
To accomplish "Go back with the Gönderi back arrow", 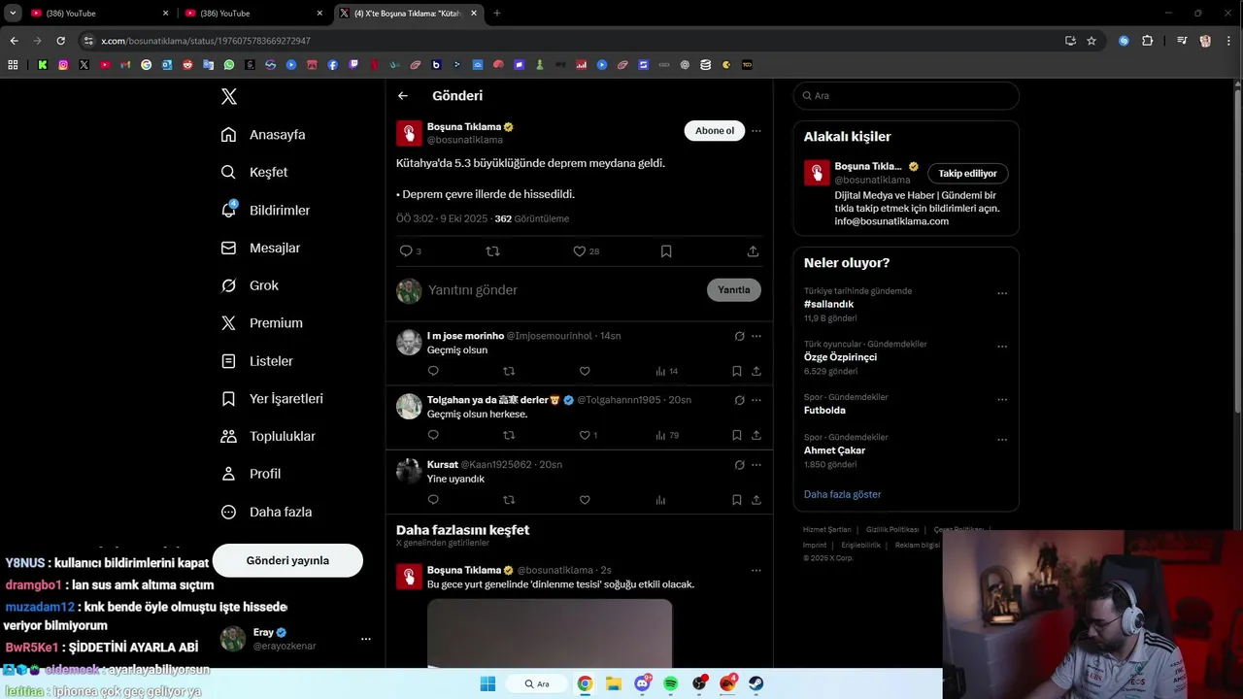I will [403, 96].
